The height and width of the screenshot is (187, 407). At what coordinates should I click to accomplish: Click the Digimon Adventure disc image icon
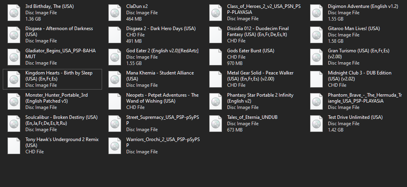click(x=316, y=13)
